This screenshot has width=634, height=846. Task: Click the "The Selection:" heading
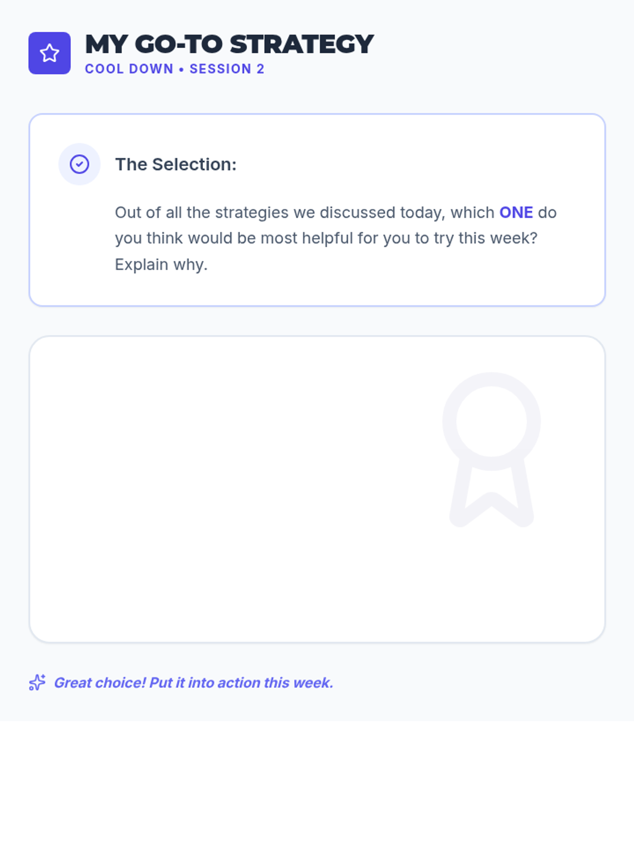click(176, 164)
